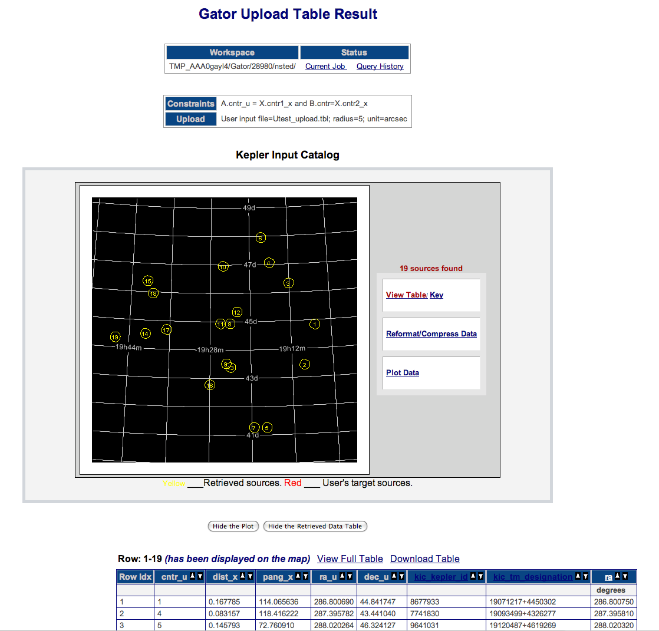
Task: Open the table Key link
Action: (437, 295)
